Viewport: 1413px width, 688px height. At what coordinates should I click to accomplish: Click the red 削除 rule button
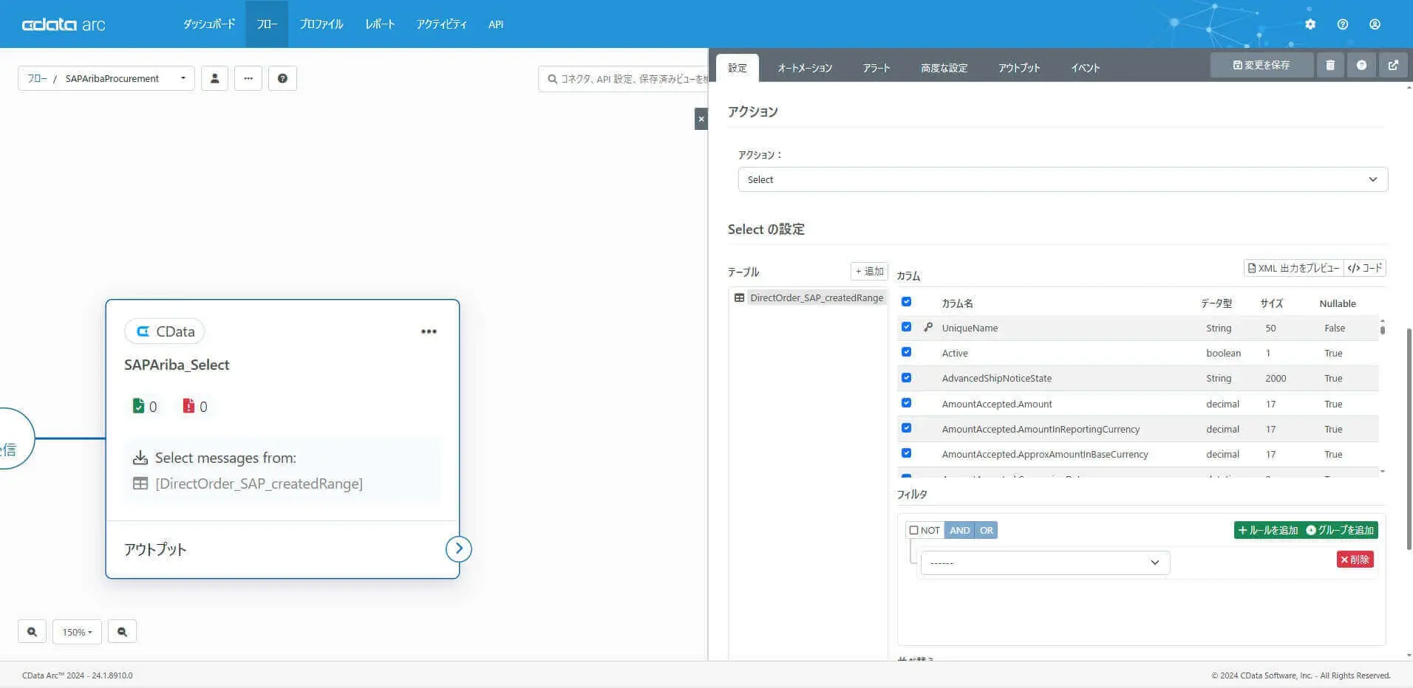click(x=1355, y=560)
